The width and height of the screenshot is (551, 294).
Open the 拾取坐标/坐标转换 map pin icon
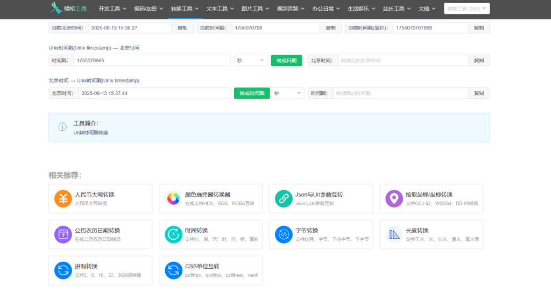pos(394,199)
